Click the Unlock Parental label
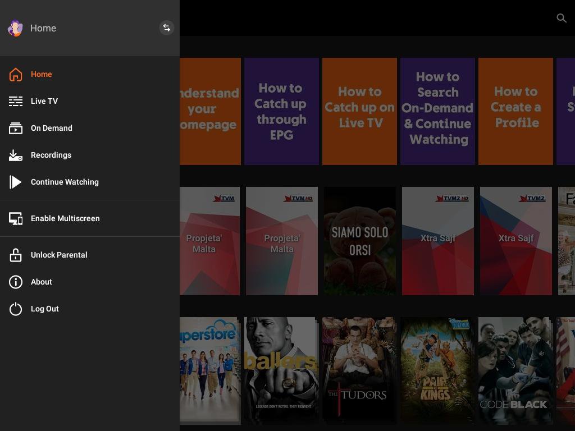Image resolution: width=575 pixels, height=431 pixels. (59, 255)
